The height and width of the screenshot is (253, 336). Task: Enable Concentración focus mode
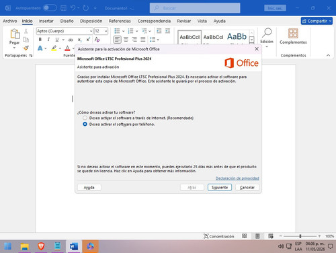pos(219,236)
